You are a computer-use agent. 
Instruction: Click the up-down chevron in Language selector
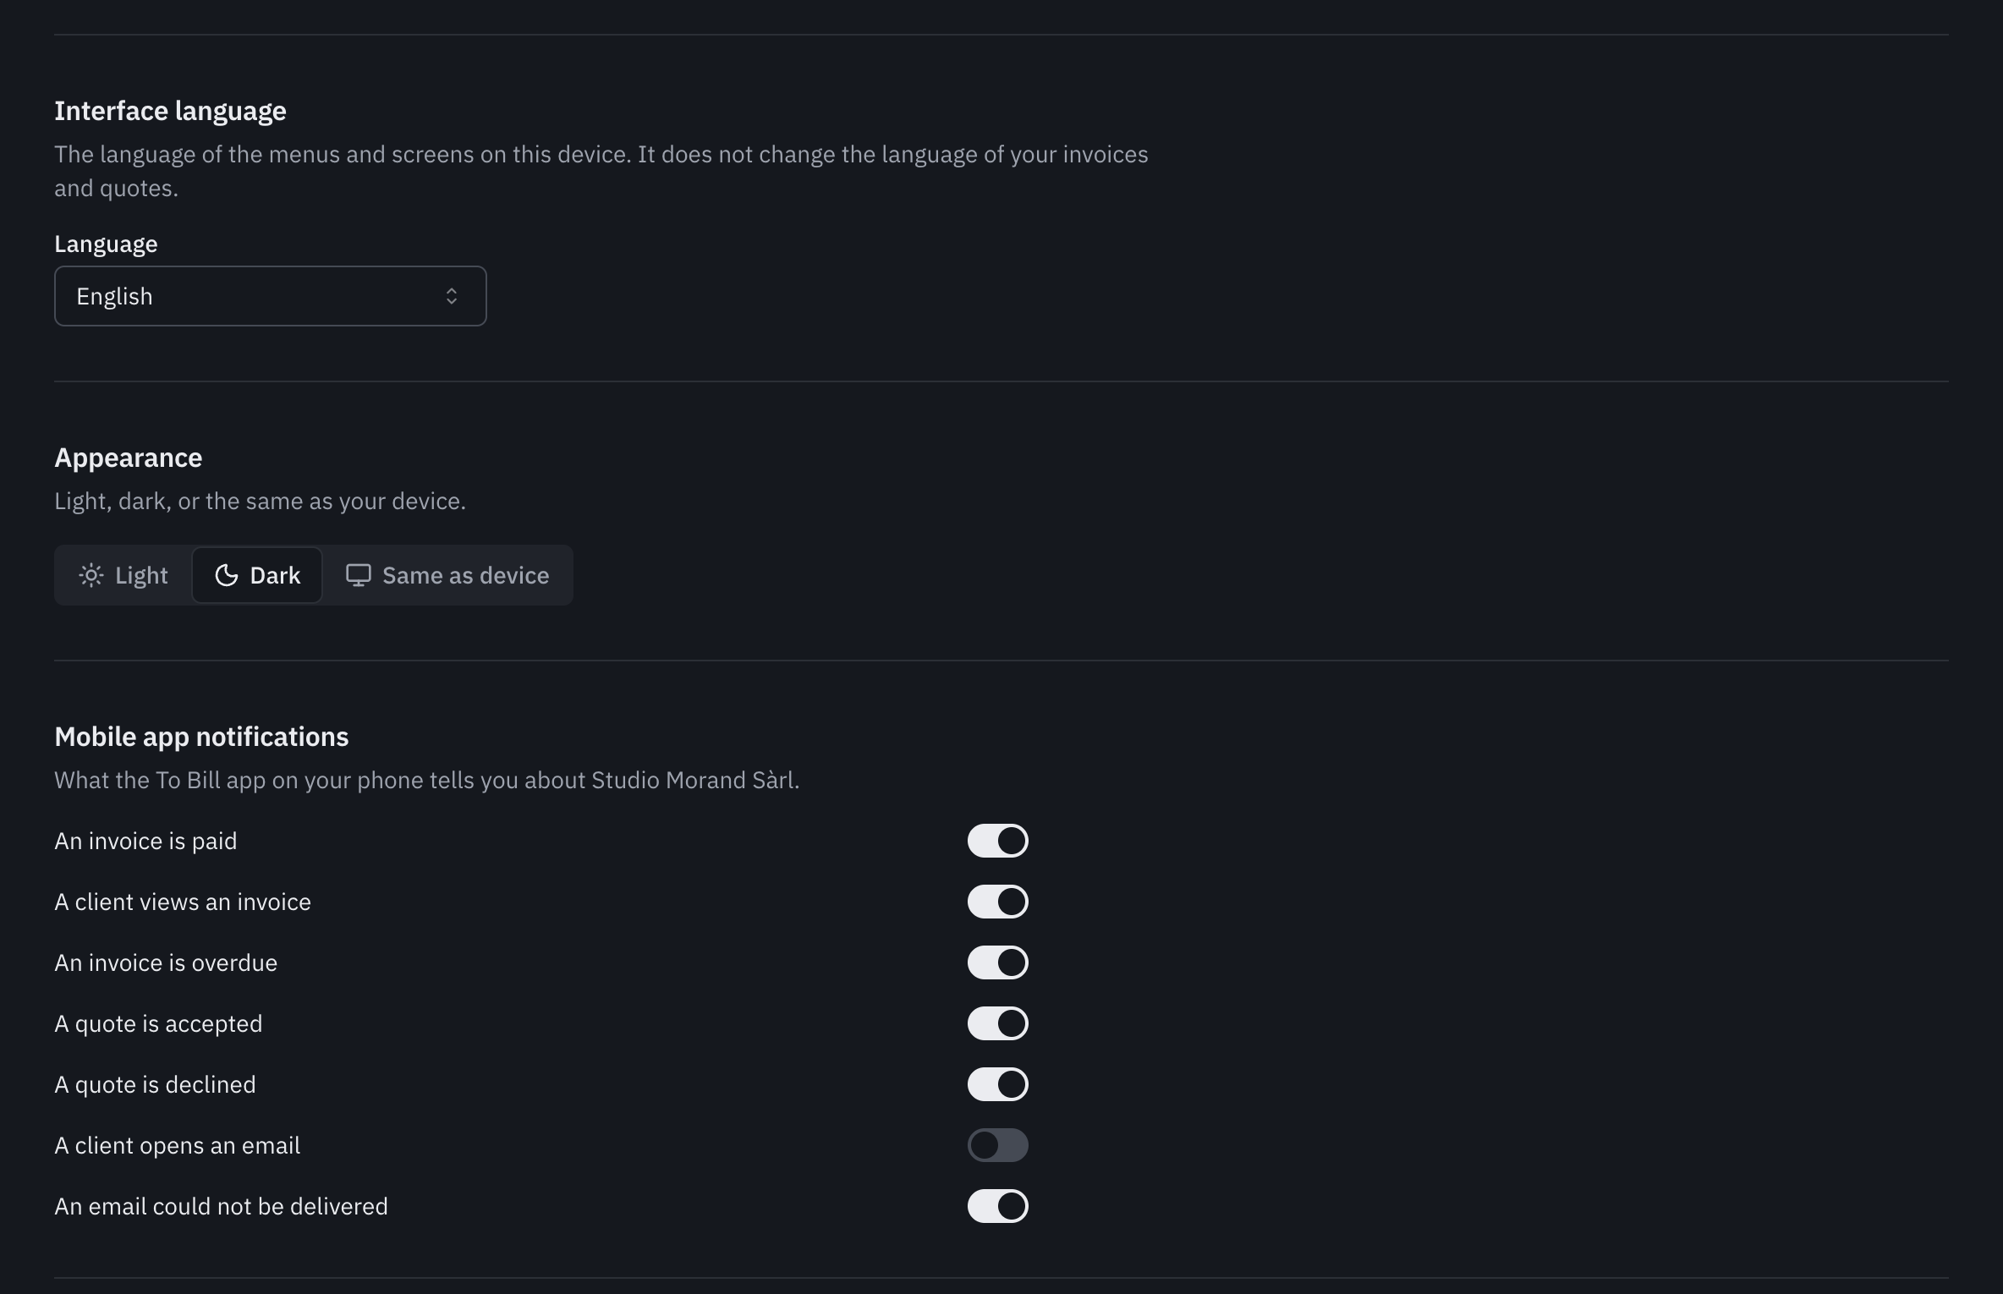click(452, 296)
